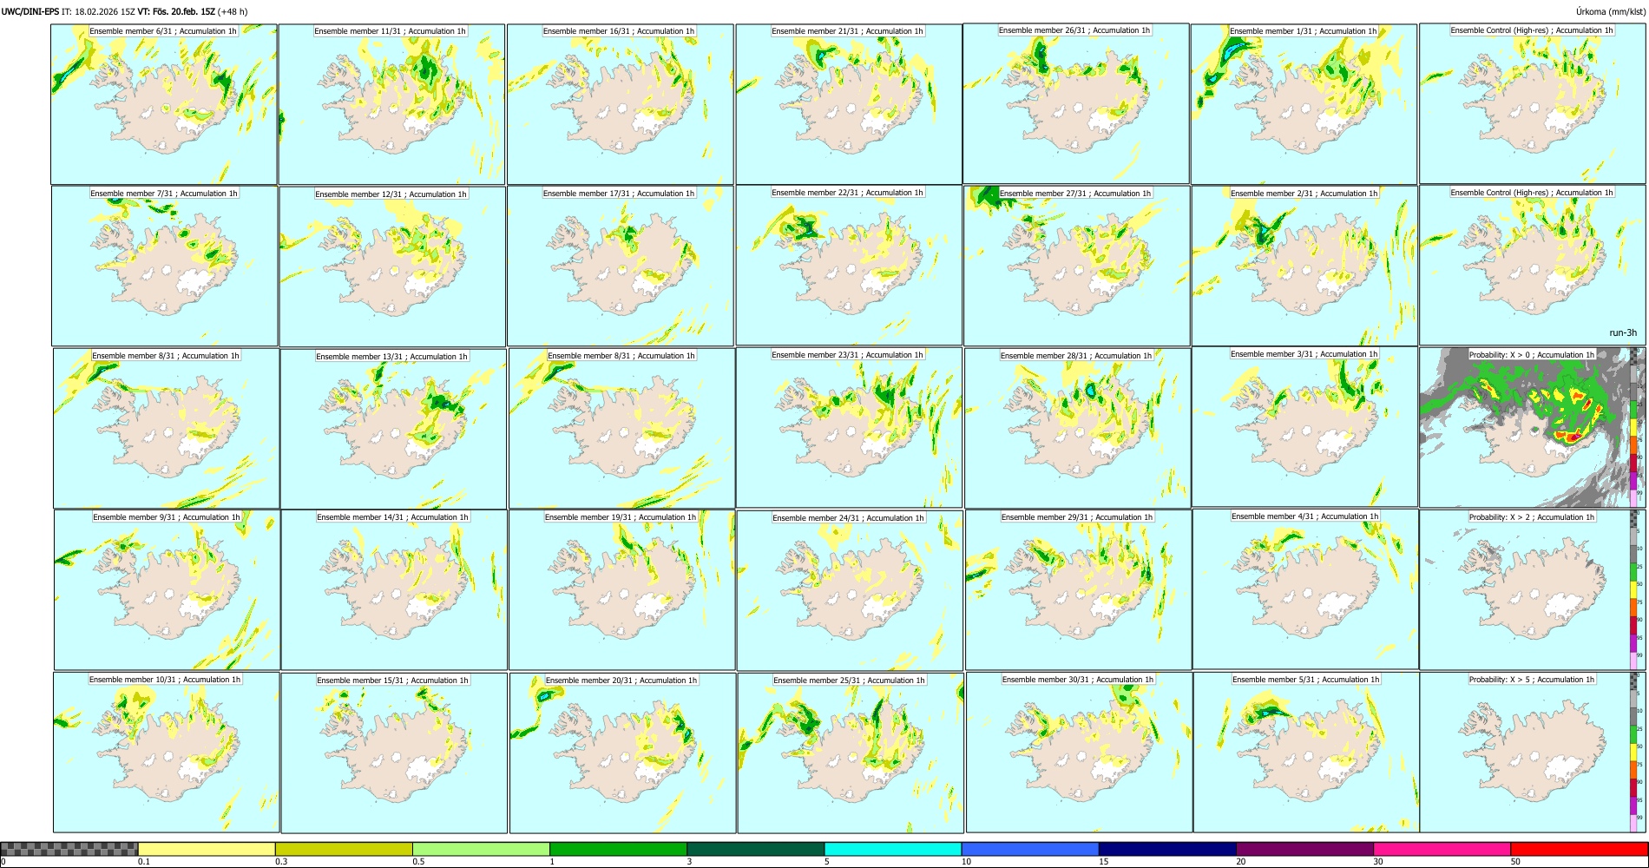The height and width of the screenshot is (868, 1649).
Task: Click the 'Ensemble member 14/31 ; Accumulation 1h' label
Action: [392, 517]
